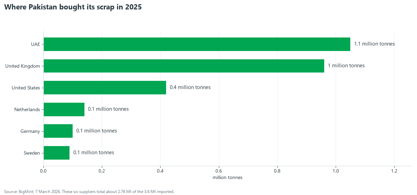This screenshot has height=195, width=417.
Task: Click the UAE axis label
Action: pyautogui.click(x=35, y=44)
